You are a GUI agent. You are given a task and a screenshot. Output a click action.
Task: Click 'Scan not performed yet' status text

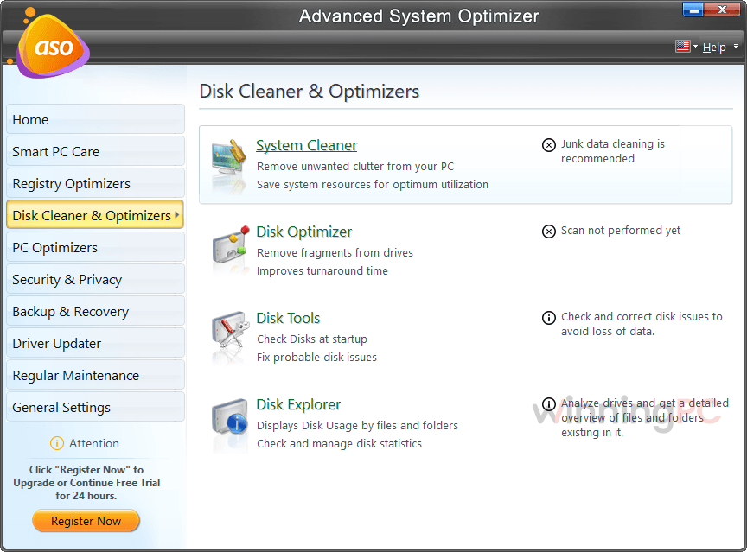coord(621,231)
